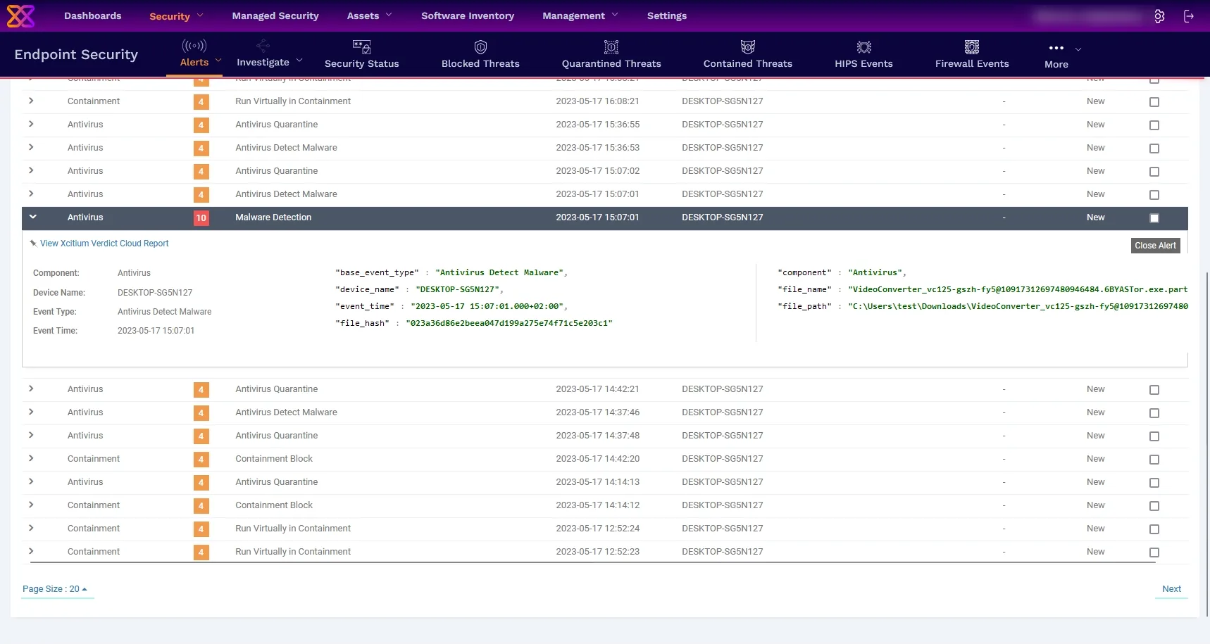Screen dimensions: 1210x644
Task: Click severity badge 4 on the 14:37:48 row
Action: point(201,436)
